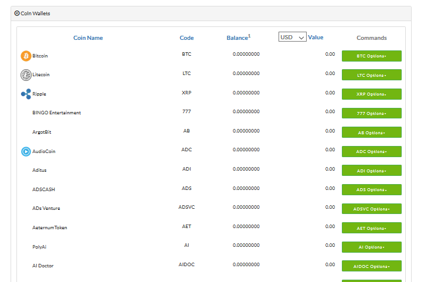Expand the ADI Options menu
The width and height of the screenshot is (431, 282).
[371, 171]
